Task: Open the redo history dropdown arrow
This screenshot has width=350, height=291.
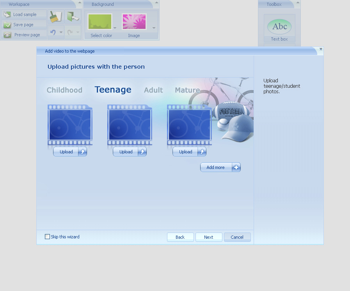Action: click(x=78, y=32)
